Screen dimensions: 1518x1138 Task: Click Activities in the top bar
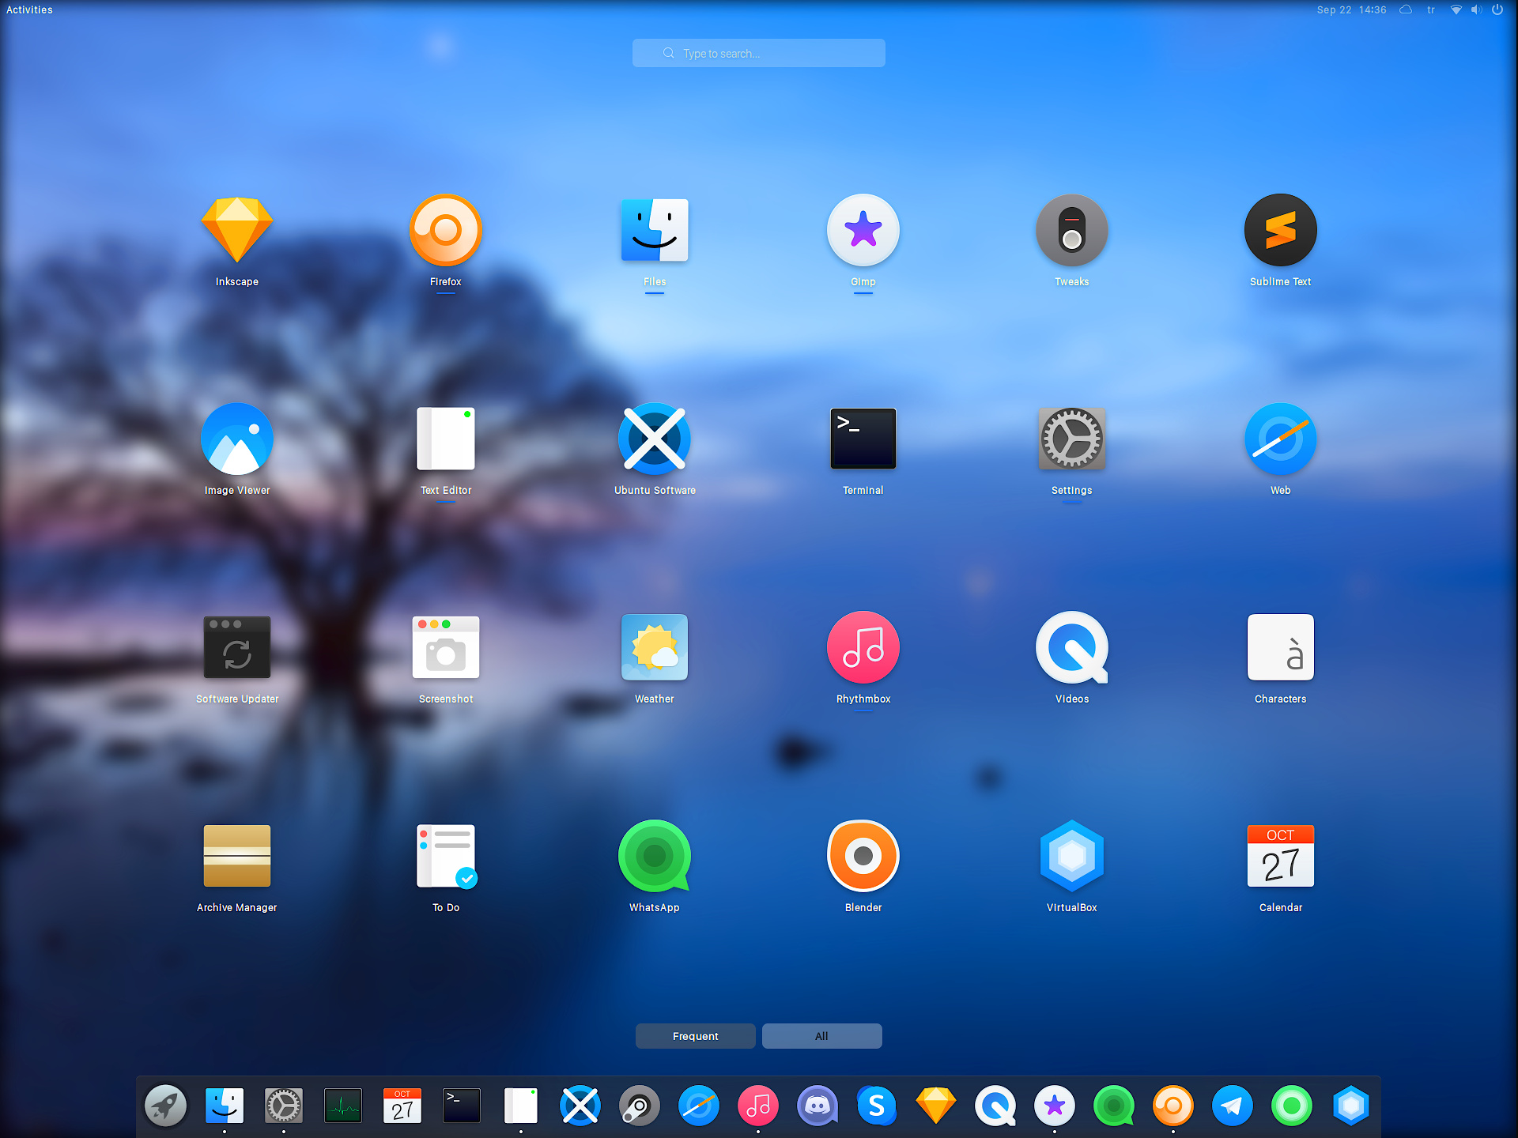pos(29,9)
